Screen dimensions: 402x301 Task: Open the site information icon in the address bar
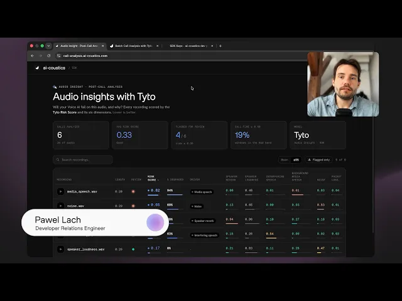(58, 56)
